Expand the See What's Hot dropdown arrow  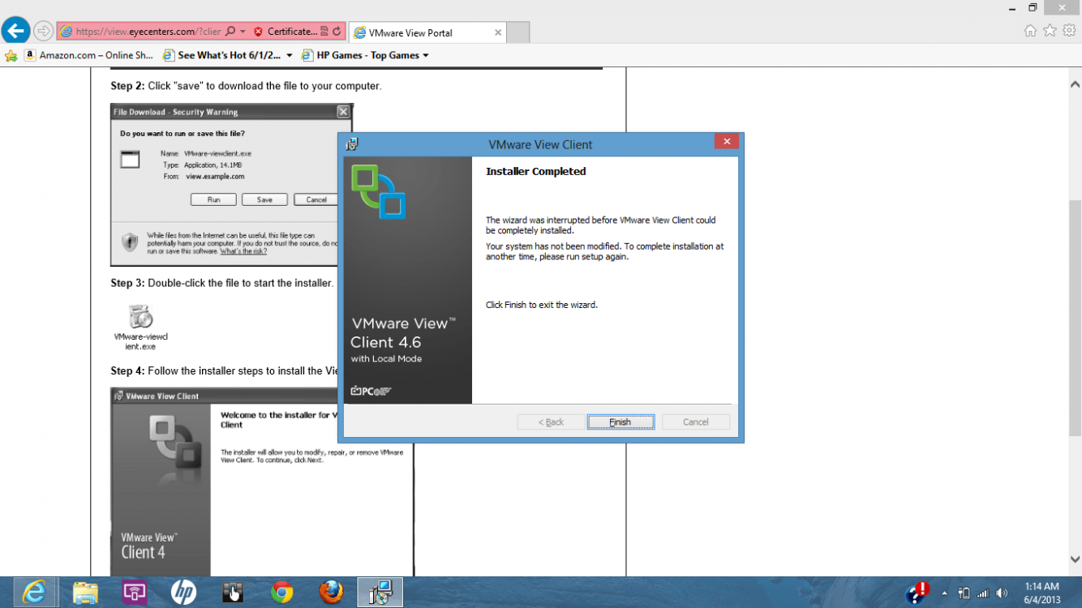(x=290, y=56)
